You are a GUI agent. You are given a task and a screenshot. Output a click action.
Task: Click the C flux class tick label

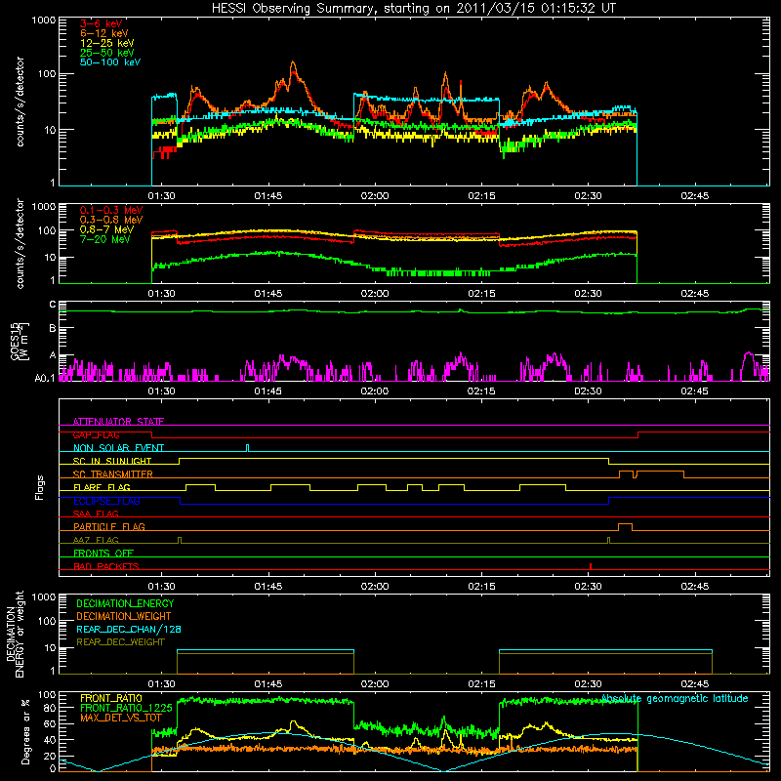(x=53, y=305)
